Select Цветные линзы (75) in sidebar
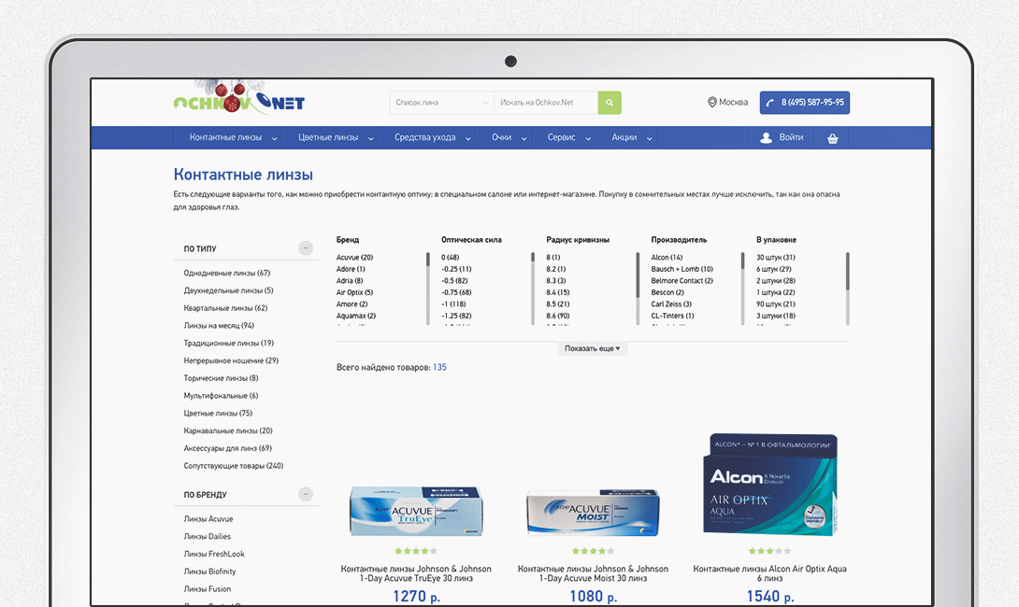Viewport: 1019px width, 607px height. click(x=218, y=414)
